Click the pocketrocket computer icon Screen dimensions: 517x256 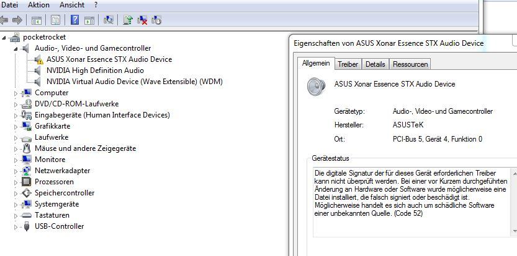15,38
